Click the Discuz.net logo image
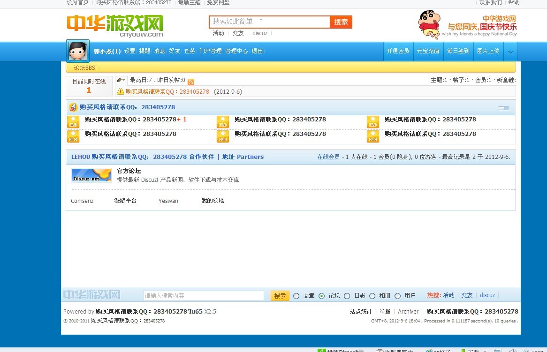This screenshot has width=547, height=352. (91, 175)
